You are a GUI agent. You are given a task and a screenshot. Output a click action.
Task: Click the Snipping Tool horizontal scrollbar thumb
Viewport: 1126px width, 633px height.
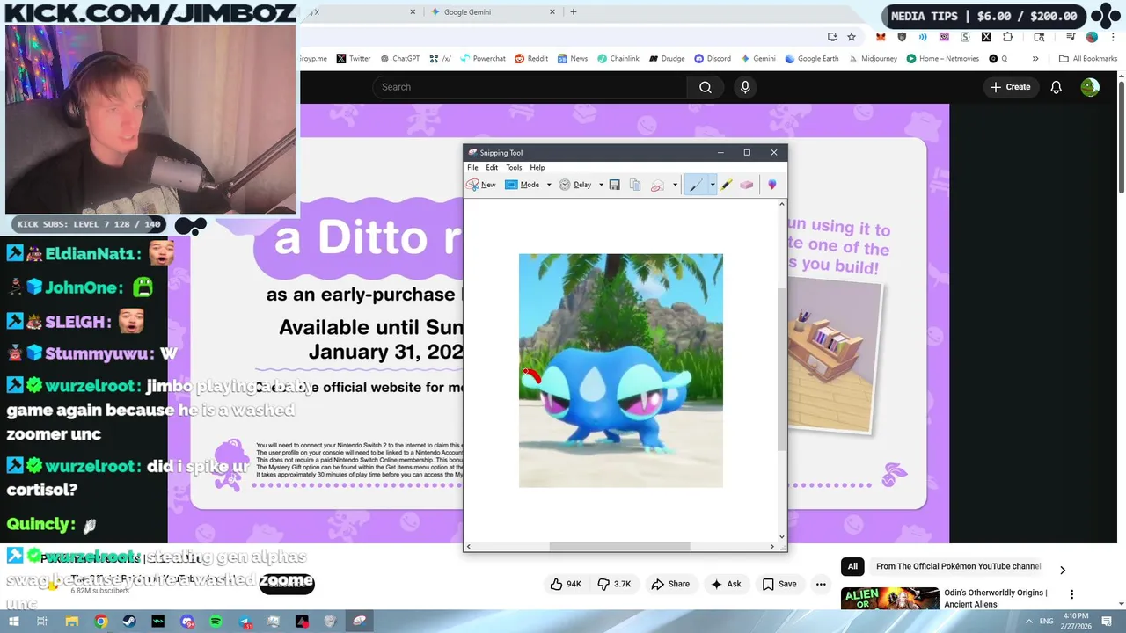tap(619, 547)
